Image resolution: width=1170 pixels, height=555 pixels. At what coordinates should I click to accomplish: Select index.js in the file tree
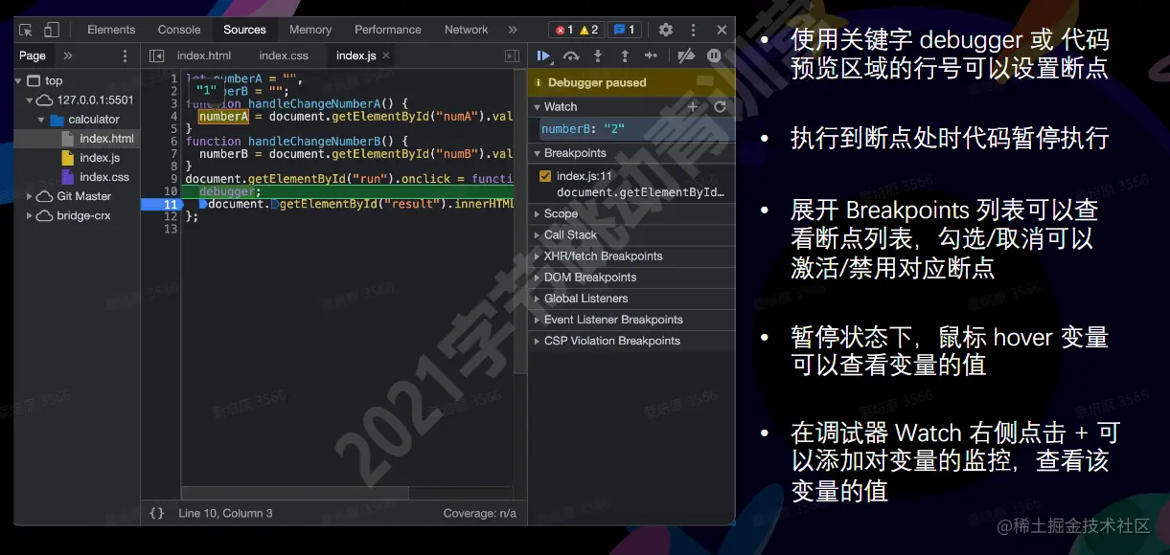[100, 158]
